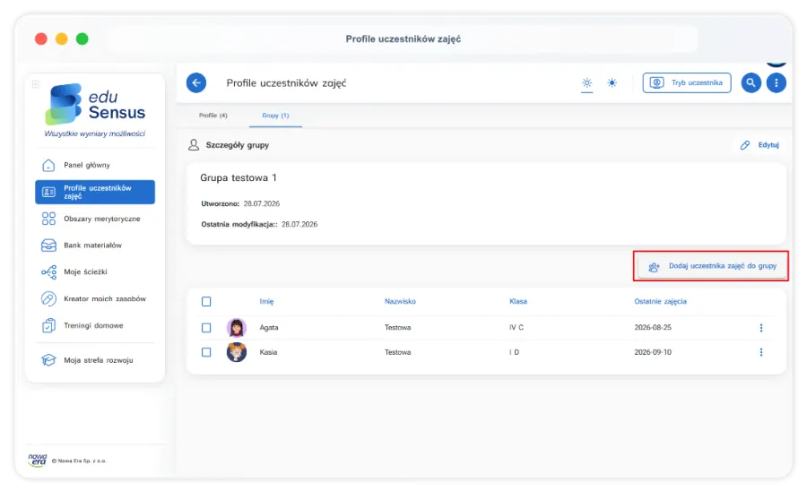The height and width of the screenshot is (491, 807).
Task: Click the yellow macOS minimize button
Action: coord(61,39)
